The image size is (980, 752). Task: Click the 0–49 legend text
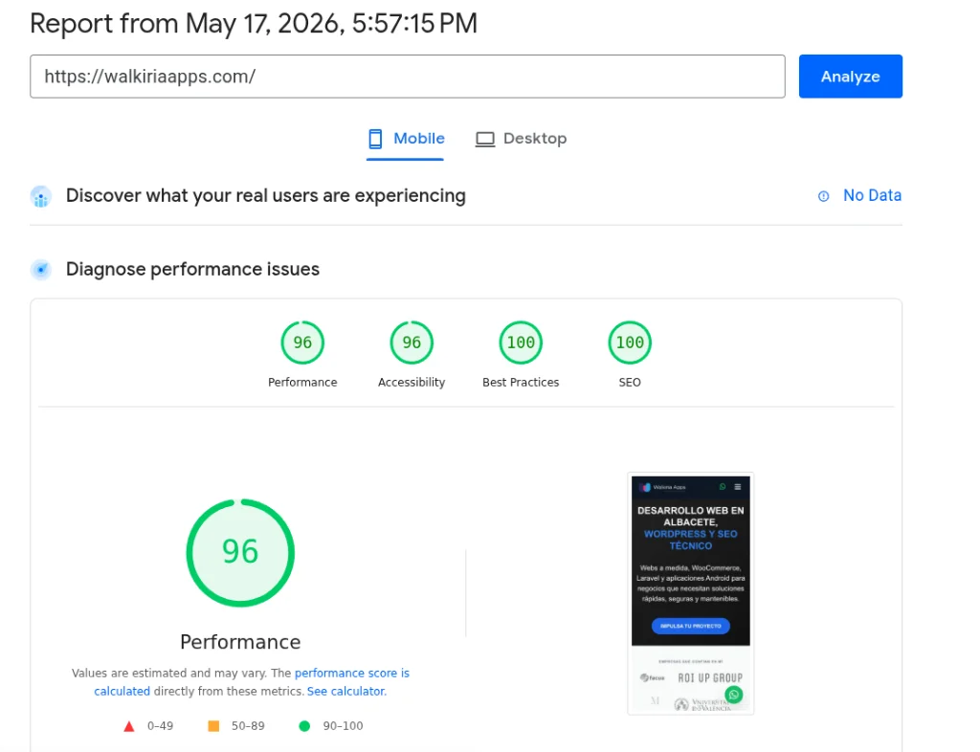[160, 726]
